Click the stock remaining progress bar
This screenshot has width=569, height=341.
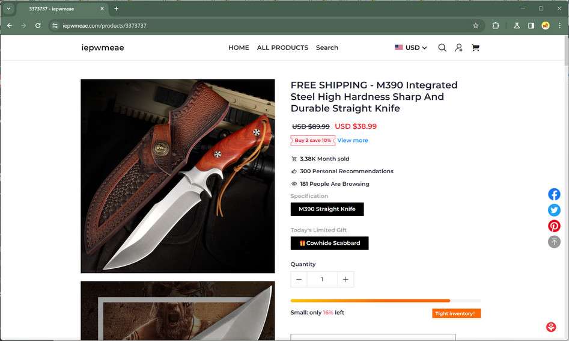coord(385,301)
